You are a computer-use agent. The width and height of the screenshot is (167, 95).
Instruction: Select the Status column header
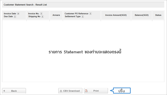(158, 15)
